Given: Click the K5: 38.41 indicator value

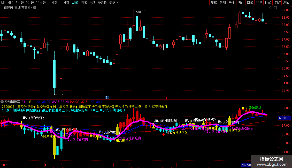Looking at the screenshot, I should point(97,102).
